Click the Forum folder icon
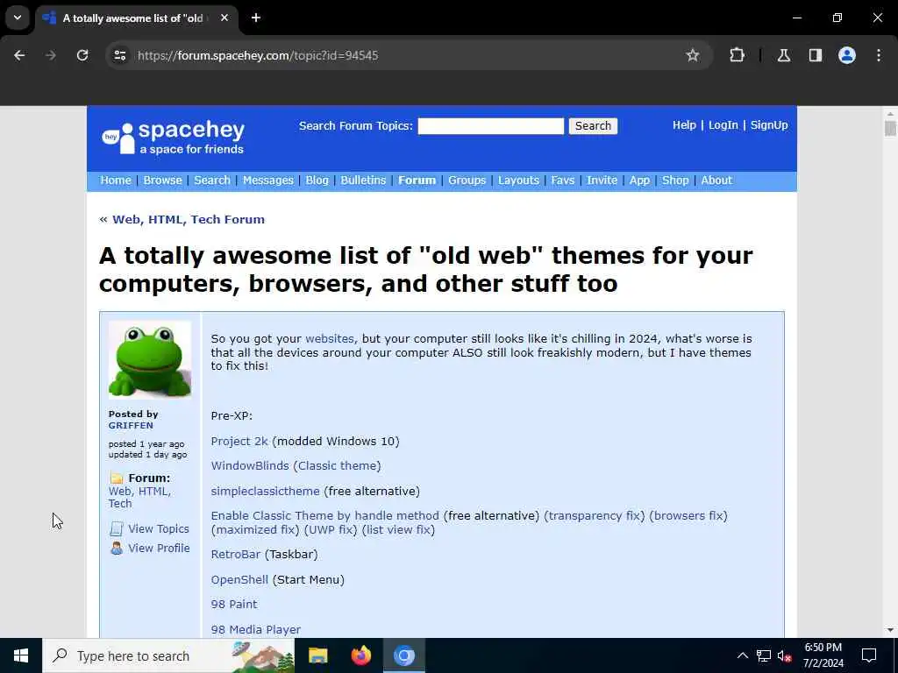 (x=117, y=478)
